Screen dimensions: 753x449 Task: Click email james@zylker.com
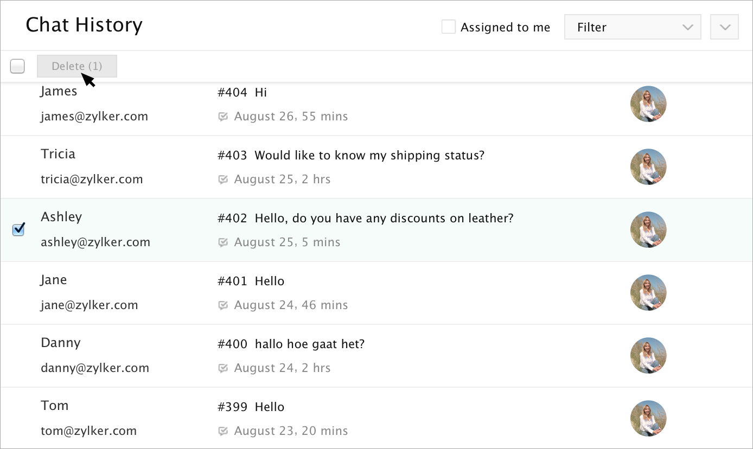94,117
